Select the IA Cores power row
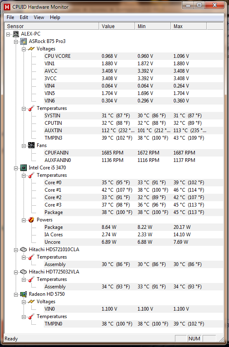 tap(134, 235)
